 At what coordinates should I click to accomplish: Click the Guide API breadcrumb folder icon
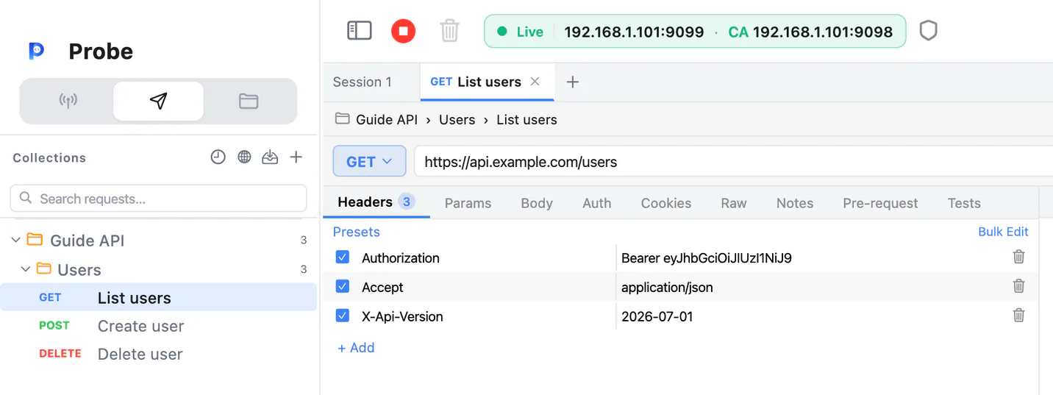tap(342, 118)
